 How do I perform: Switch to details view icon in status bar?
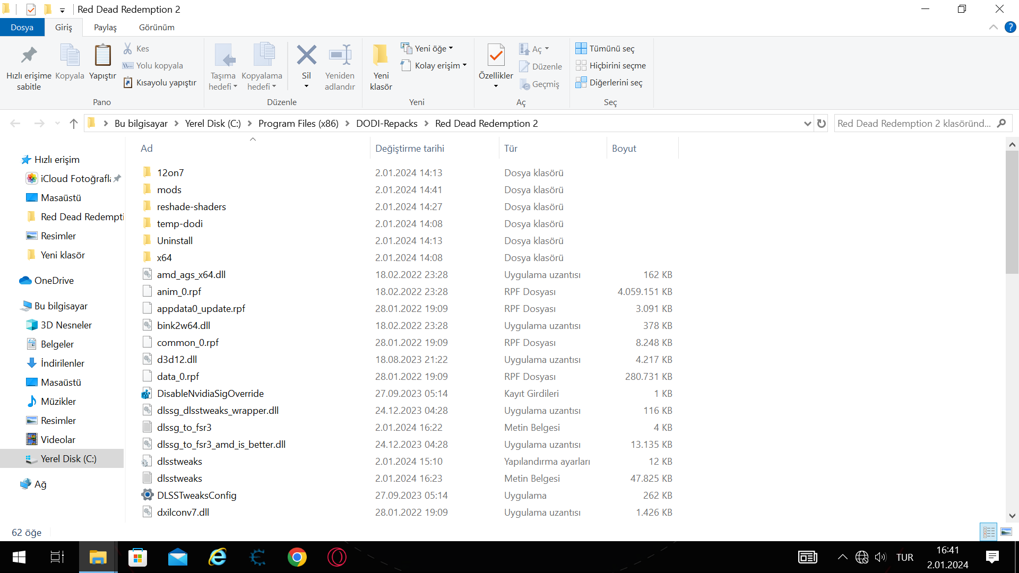[x=989, y=532]
